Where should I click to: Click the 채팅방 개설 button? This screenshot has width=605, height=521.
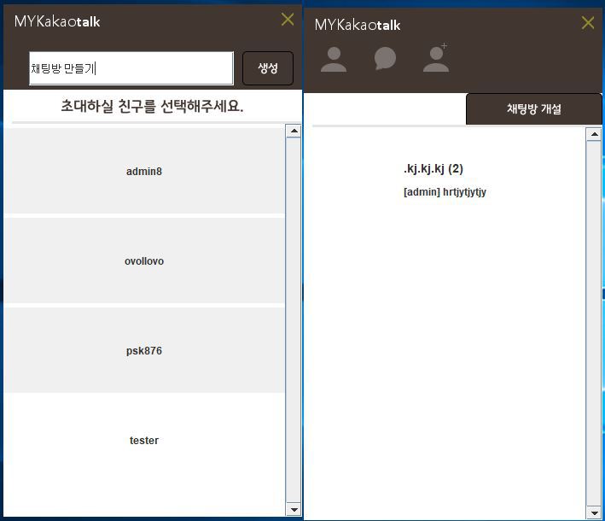(533, 109)
